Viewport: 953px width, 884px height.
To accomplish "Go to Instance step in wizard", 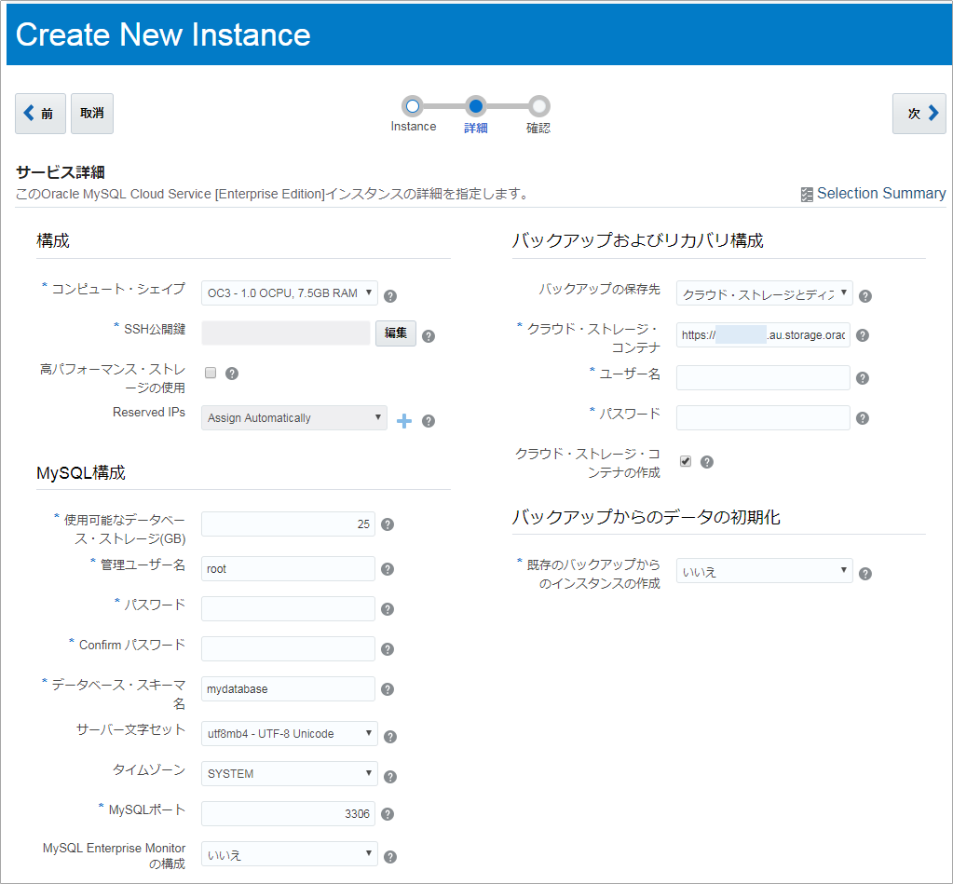I will click(413, 107).
